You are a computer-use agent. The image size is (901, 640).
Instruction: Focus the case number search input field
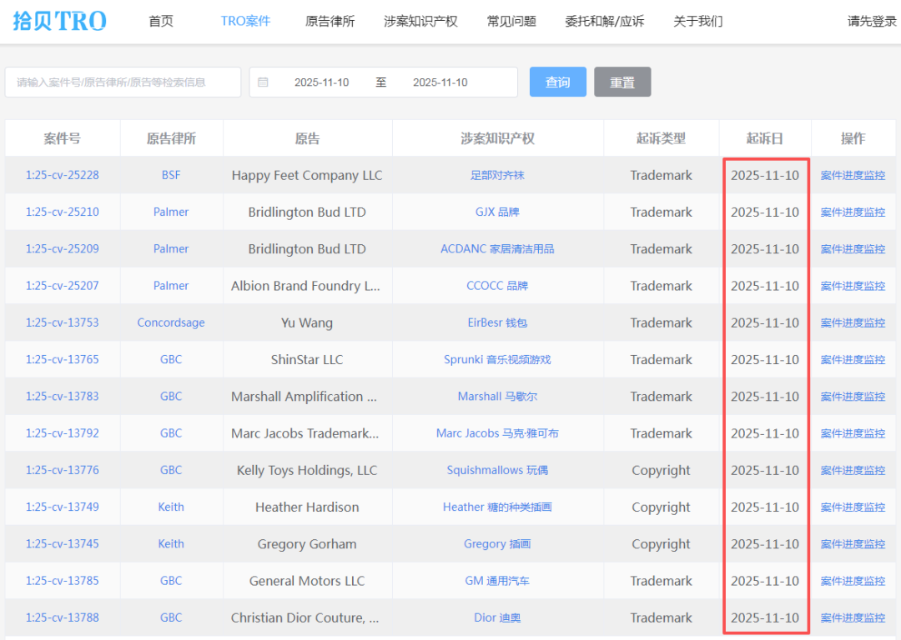click(x=123, y=82)
